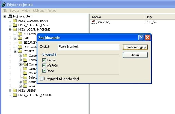This screenshot has width=175, height=114.
Task: Open the dialog help question mark button
Action: point(141,38)
